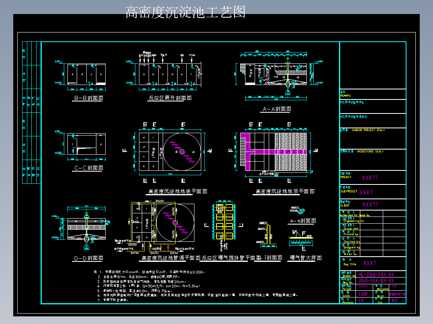Select the date value 2010/01/30

[x=397, y=294]
